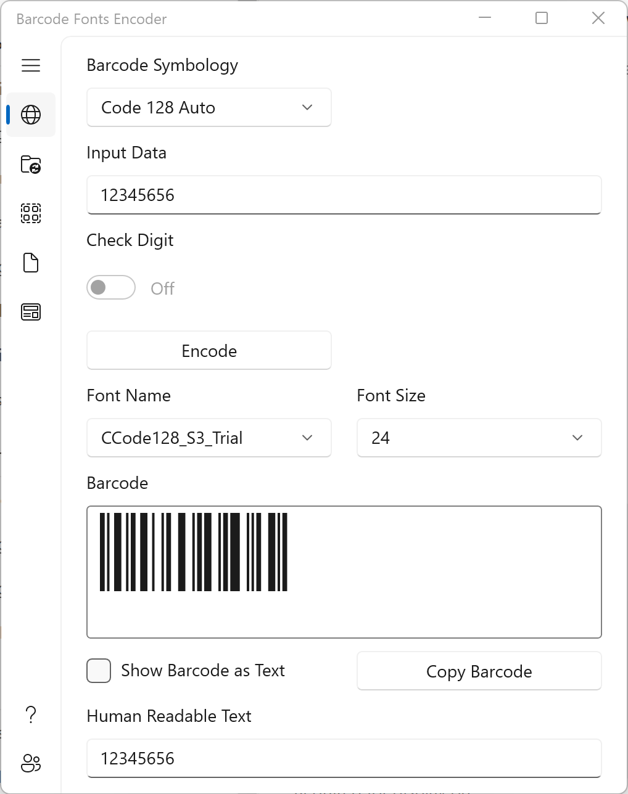628x794 pixels.
Task: Open the folder sync sidebar icon
Action: [x=31, y=164]
